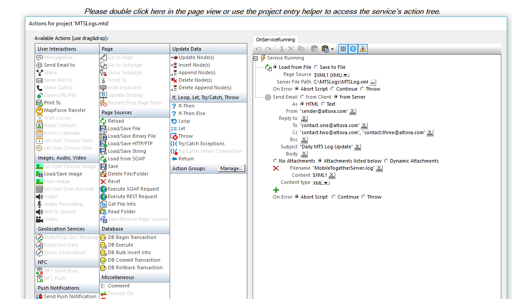Toggle the grid view toolbar icon
This screenshot has height=299, width=532.
(x=343, y=49)
